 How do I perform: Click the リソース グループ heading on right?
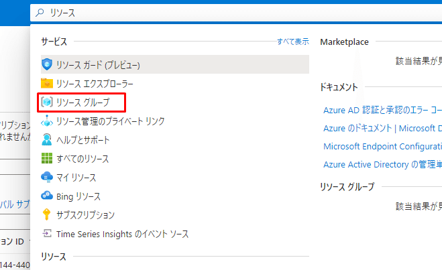347,186
